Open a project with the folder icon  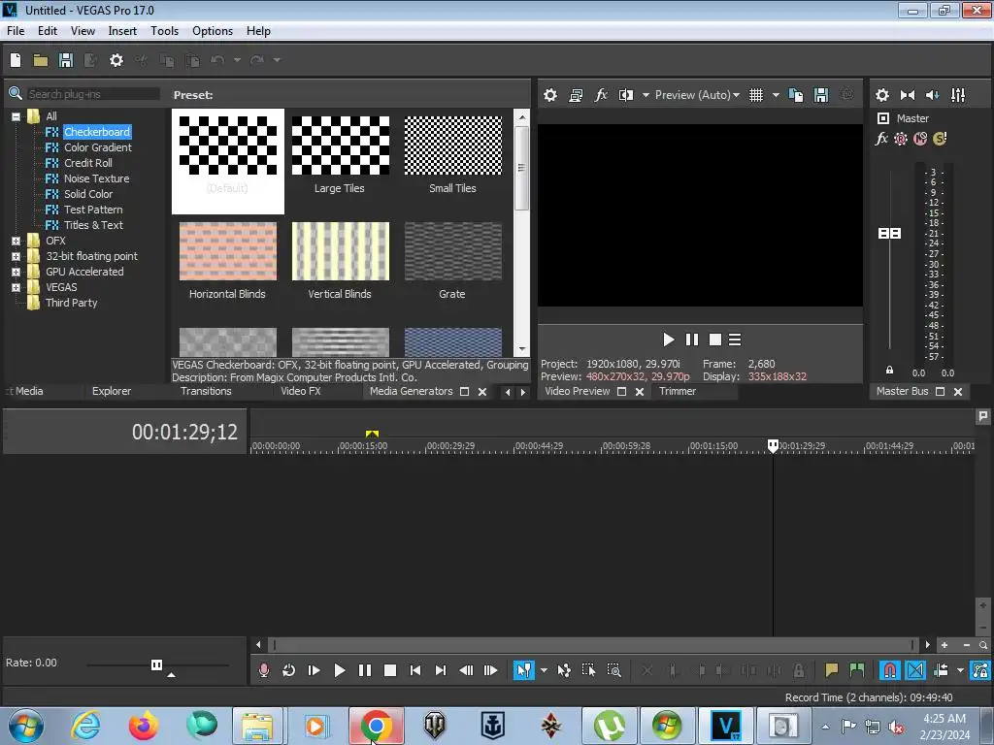[x=41, y=60]
